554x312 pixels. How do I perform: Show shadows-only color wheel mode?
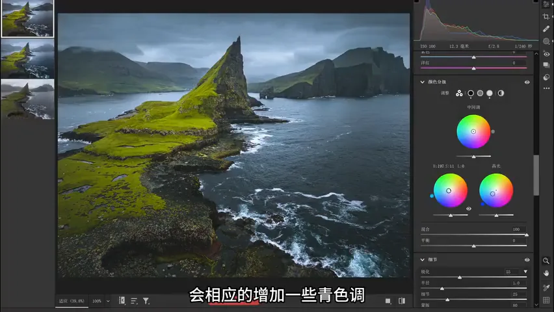coord(471,94)
